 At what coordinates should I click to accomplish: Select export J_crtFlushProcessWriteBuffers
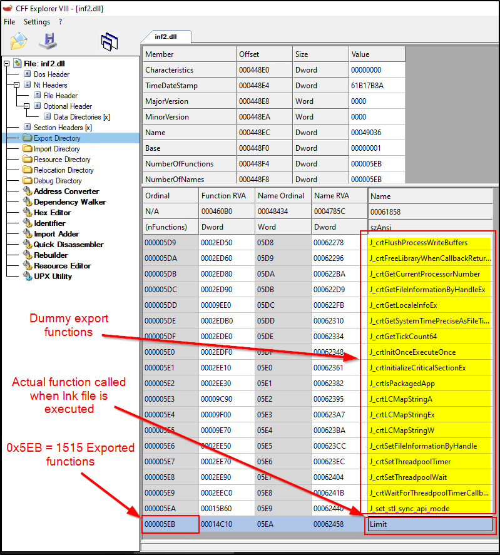click(x=430, y=243)
